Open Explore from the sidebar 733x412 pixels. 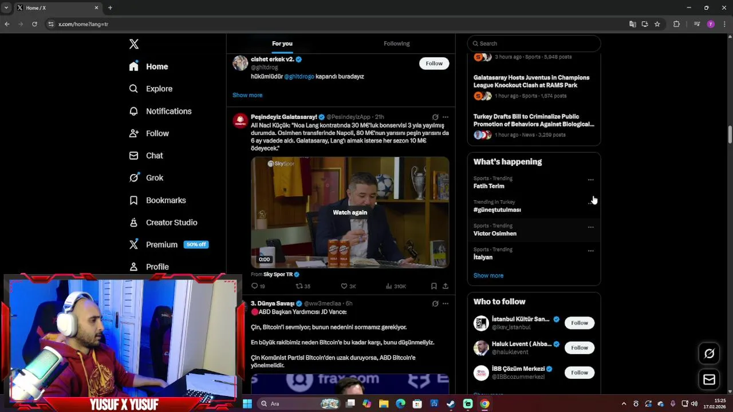pos(151,89)
